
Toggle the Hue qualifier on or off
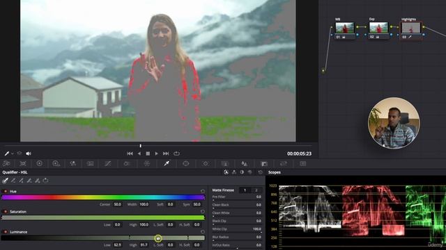pyautogui.click(x=5, y=192)
